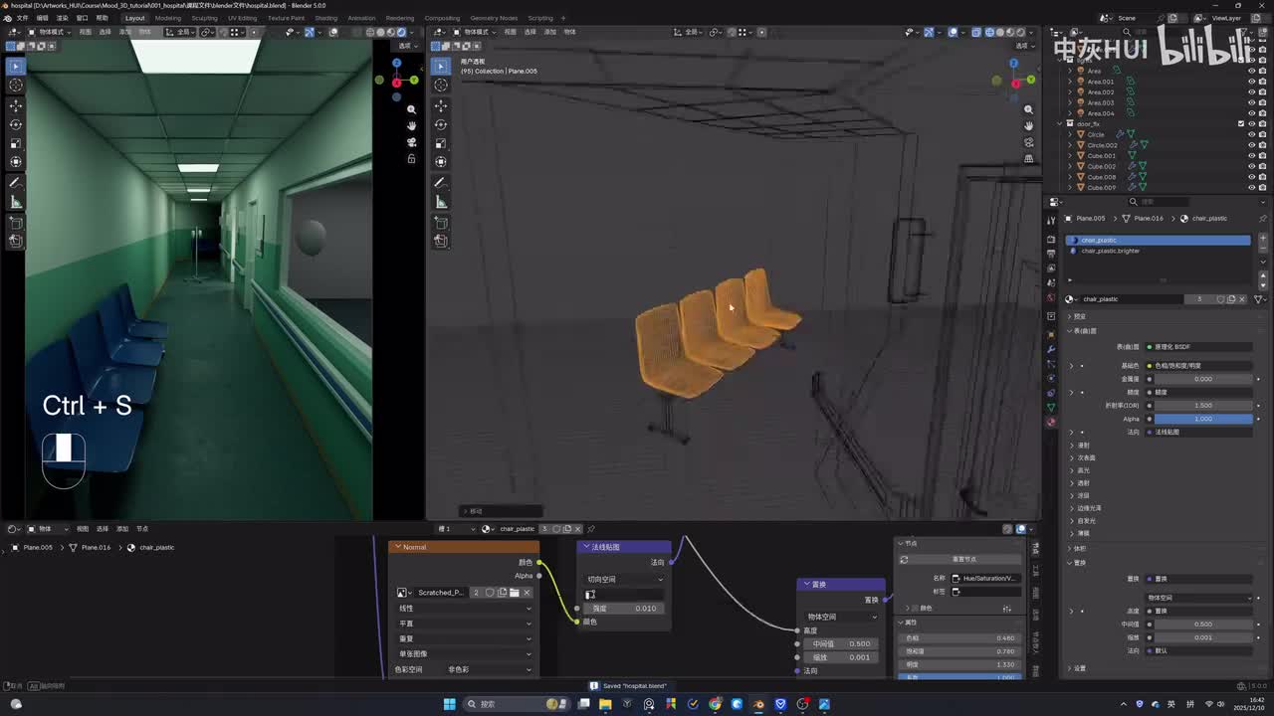Open the 单张图像 source dropdown
The height and width of the screenshot is (716, 1274).
464,653
